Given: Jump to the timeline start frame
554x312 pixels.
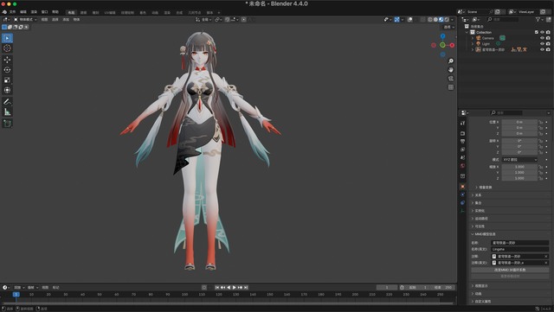Looking at the screenshot, I should point(217,287).
